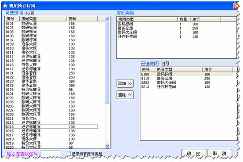Click the house icon in the title bar
The image size is (243, 162).
pos(5,6)
